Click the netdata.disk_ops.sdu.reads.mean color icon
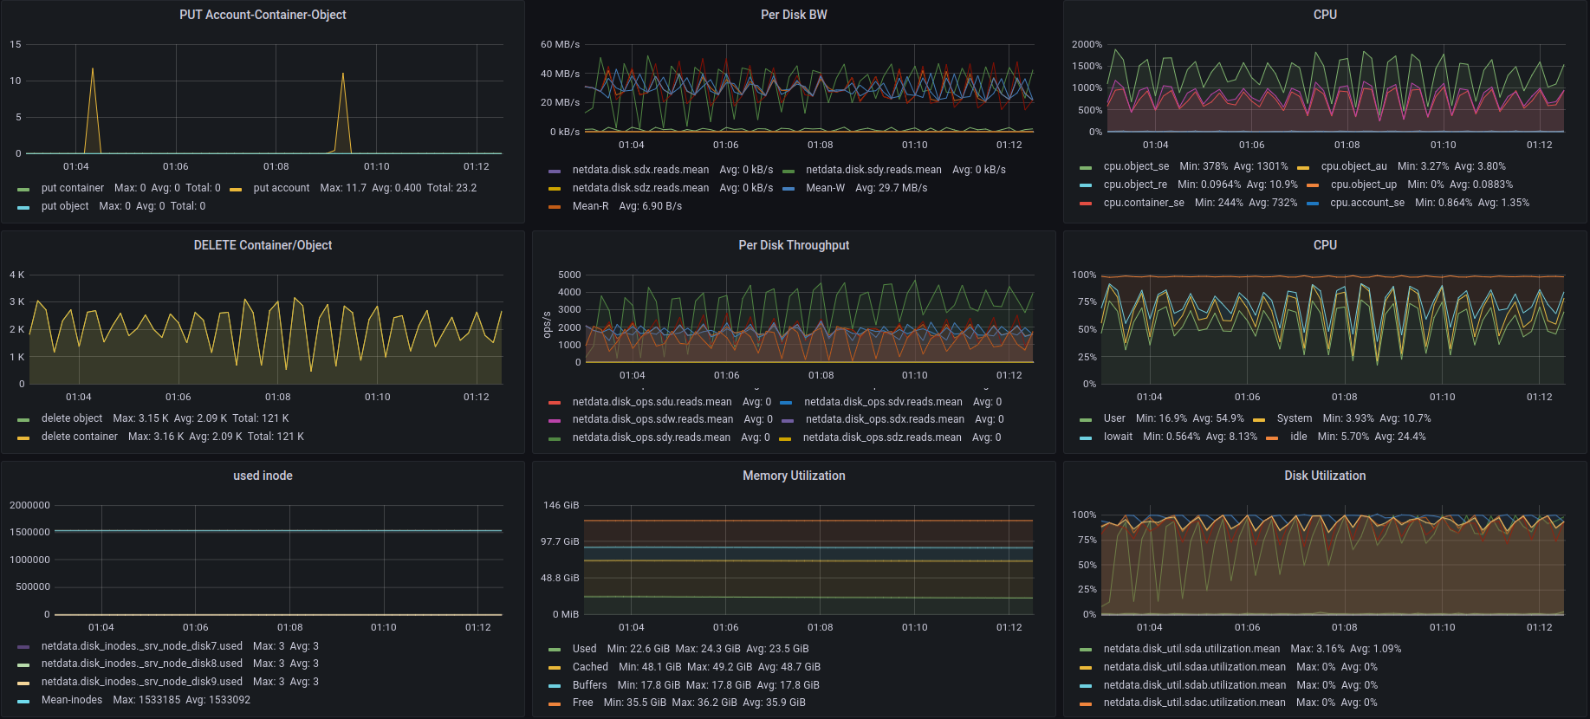 pyautogui.click(x=555, y=403)
